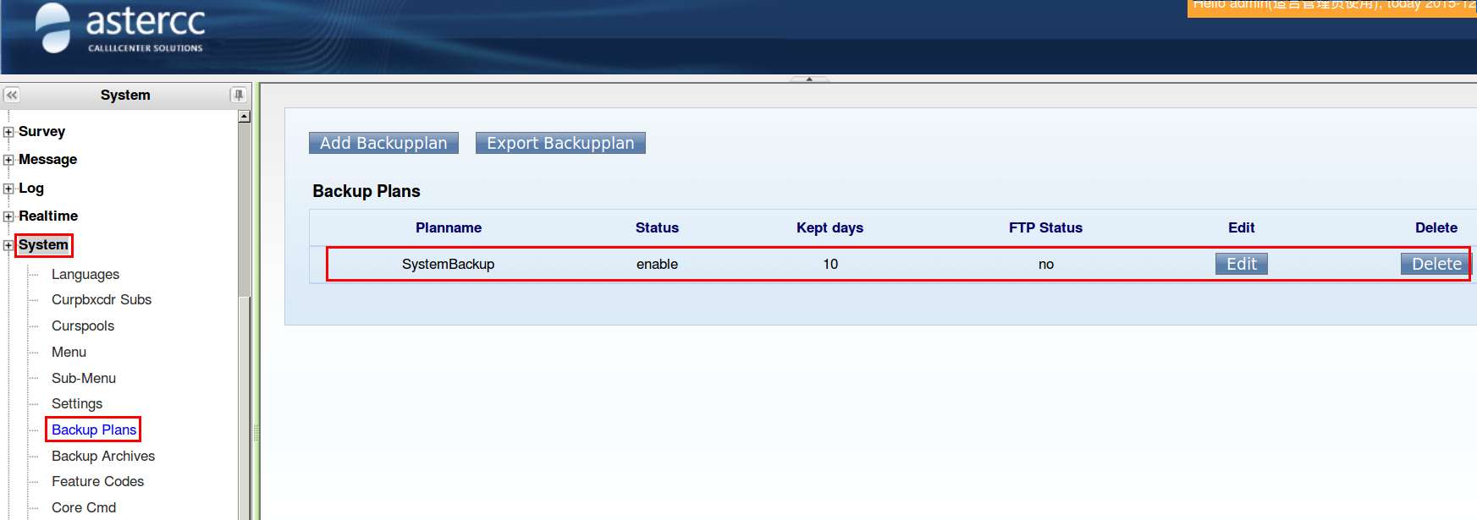Select Languages under System
Viewport: 1477px width, 520px height.
[x=85, y=274]
